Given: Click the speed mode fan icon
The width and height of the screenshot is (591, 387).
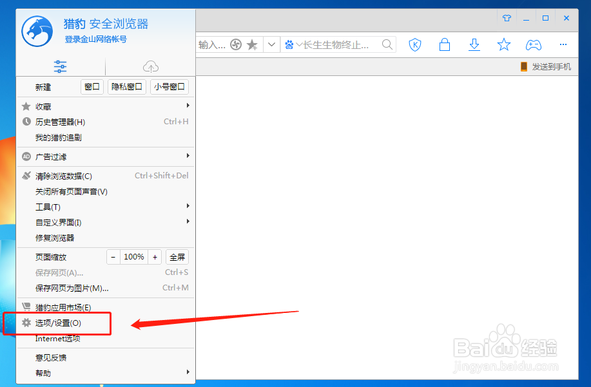Looking at the screenshot, I should coord(236,45).
